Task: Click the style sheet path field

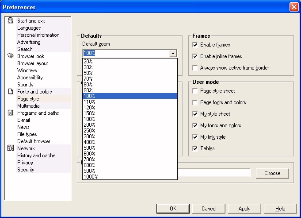Action: [x=213, y=173]
